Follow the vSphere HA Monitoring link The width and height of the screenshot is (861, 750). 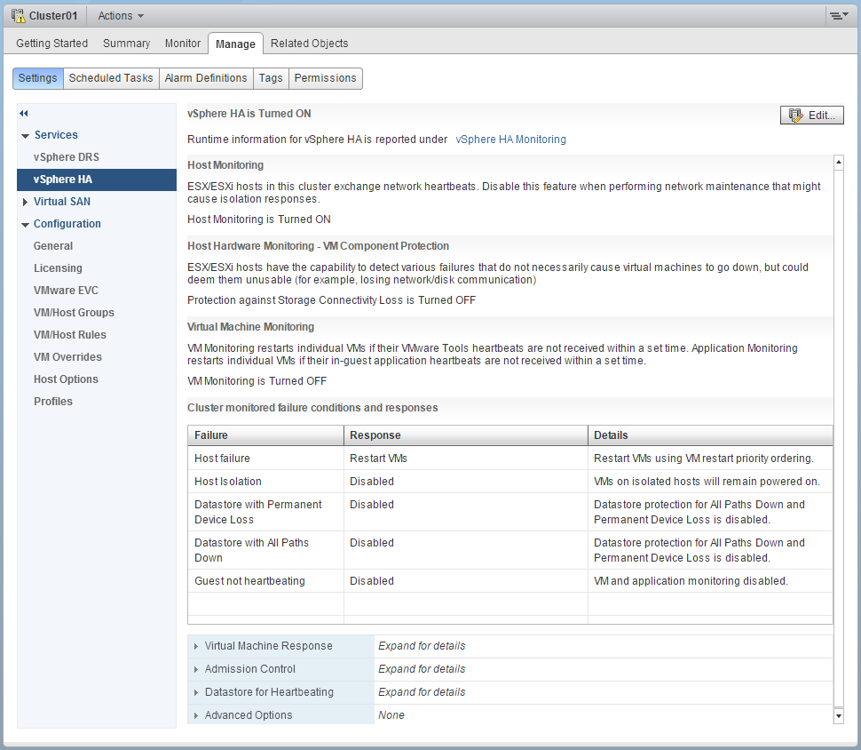pos(510,140)
